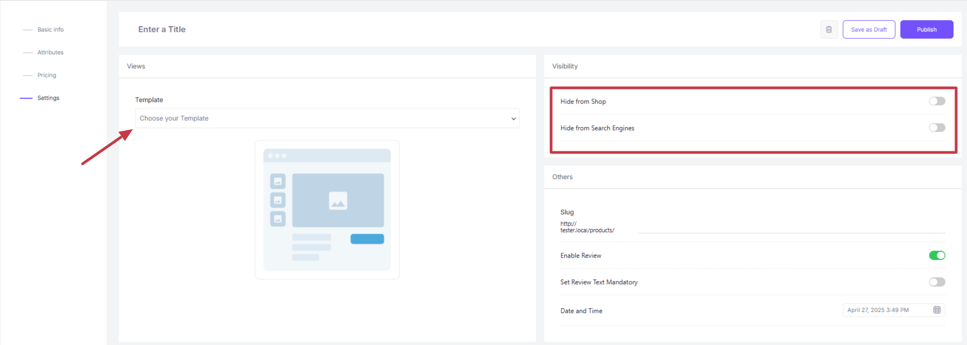Click the Save as Draft button

pos(869,29)
